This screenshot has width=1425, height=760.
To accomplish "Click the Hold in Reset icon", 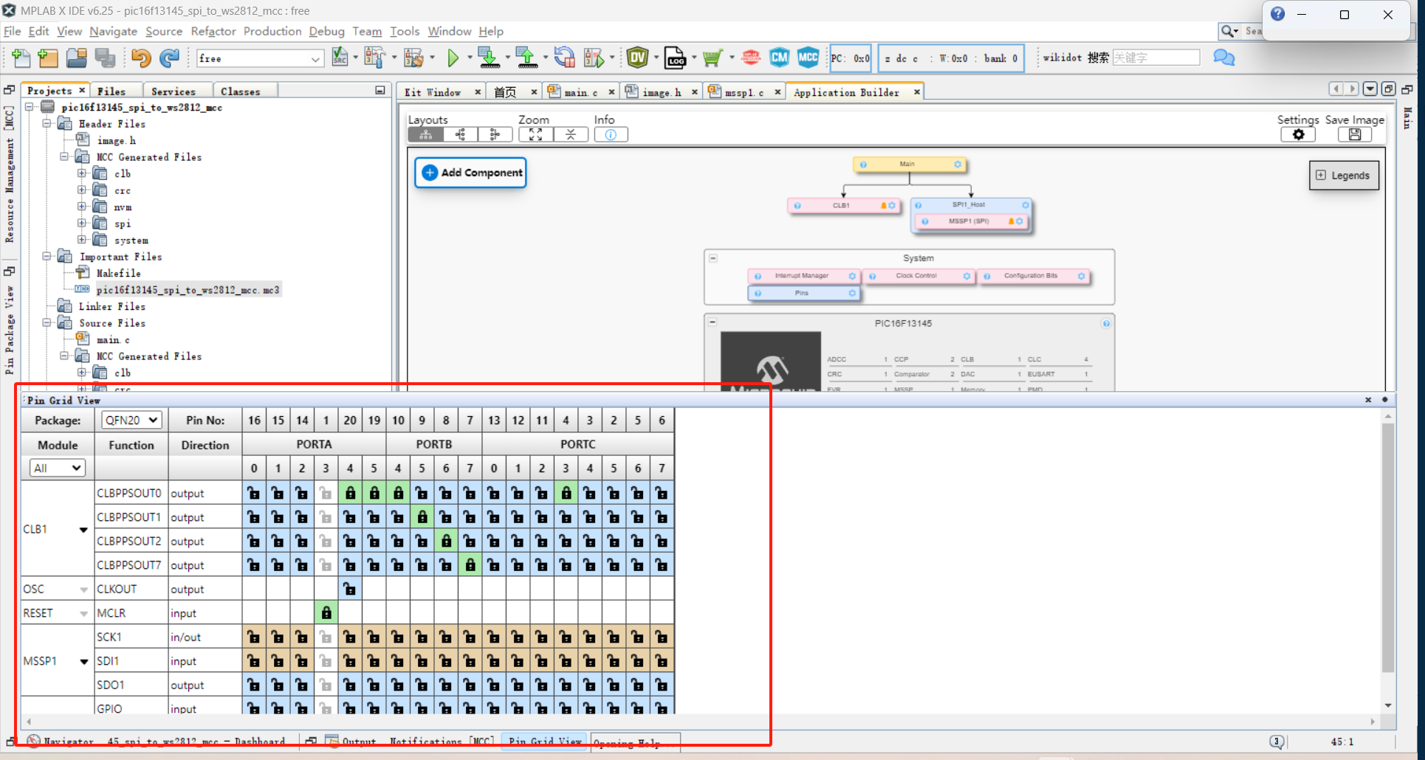I will (x=565, y=57).
